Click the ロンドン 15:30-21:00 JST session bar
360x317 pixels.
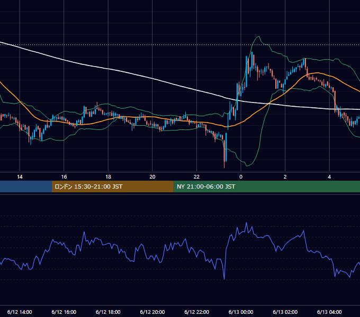pyautogui.click(x=112, y=187)
